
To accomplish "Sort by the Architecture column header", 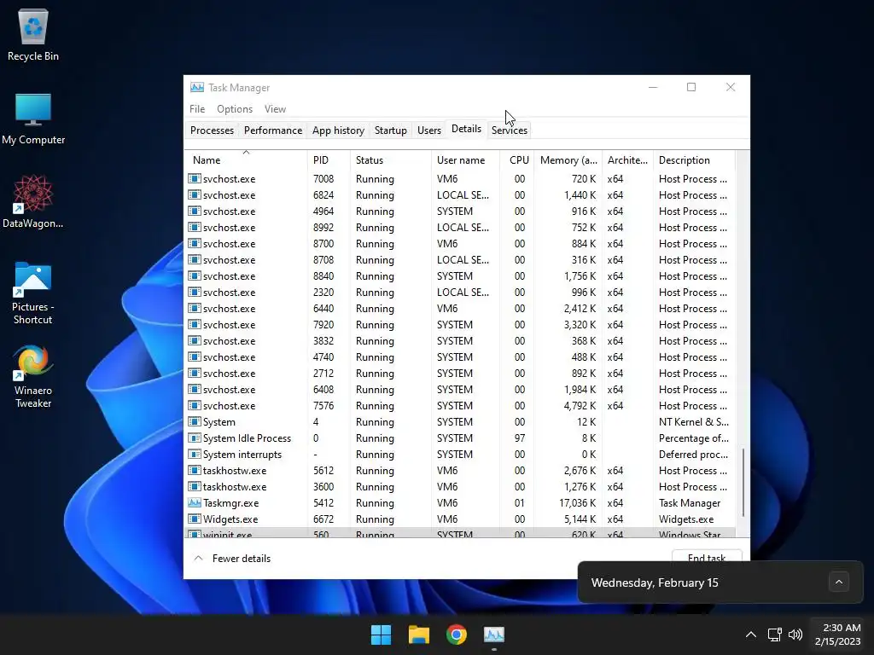I will coord(627,159).
